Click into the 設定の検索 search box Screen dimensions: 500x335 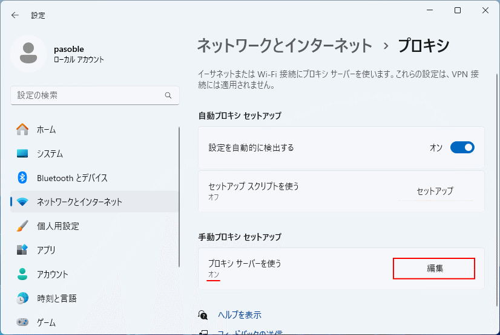(95, 95)
